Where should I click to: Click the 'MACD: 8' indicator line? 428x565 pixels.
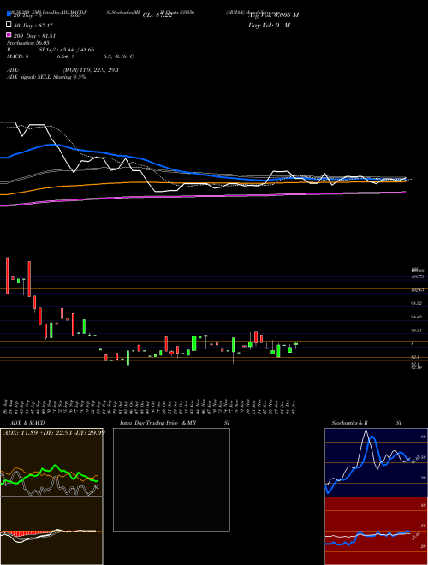(18, 56)
